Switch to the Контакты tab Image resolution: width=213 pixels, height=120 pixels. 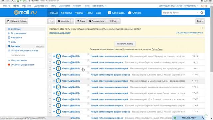(66, 13)
